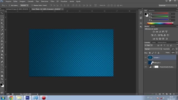Open the tool preset picker arrow
The height and width of the screenshot is (100, 178).
[6, 6]
